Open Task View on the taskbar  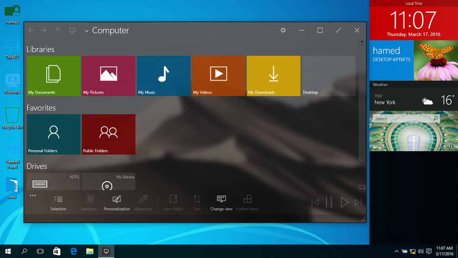pos(40,251)
